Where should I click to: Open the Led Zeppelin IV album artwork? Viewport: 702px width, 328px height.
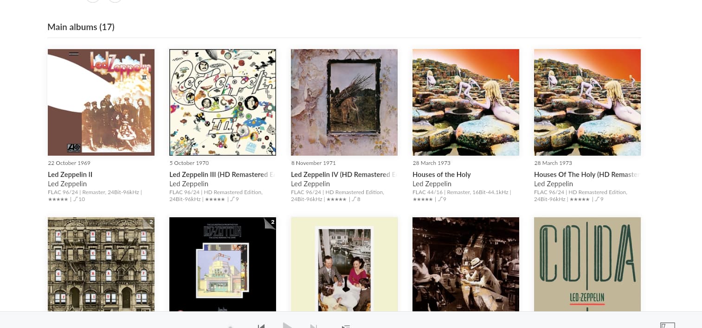(x=344, y=102)
